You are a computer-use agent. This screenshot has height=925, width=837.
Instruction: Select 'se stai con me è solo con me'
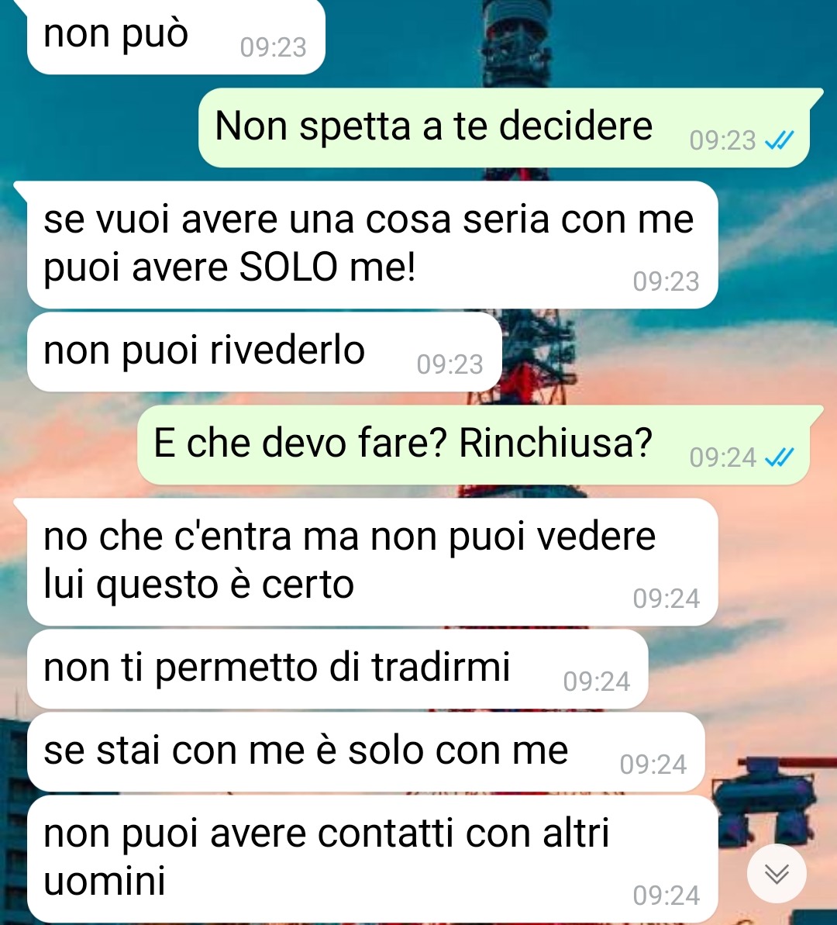click(366, 752)
